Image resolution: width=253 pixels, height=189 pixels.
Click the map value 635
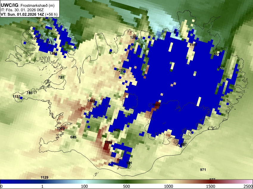click(73, 137)
